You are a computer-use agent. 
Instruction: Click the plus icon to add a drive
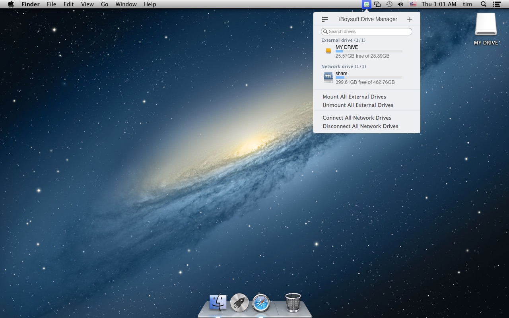(410, 19)
